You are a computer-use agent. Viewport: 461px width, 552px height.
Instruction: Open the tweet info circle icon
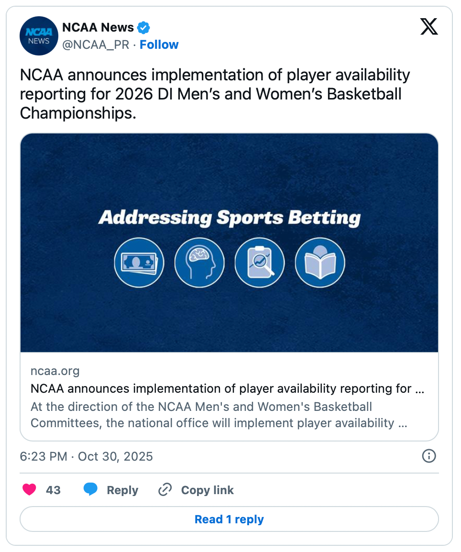pos(429,456)
